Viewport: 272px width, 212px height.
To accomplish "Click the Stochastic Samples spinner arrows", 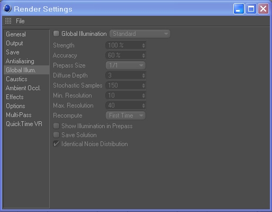I will click(143, 85).
